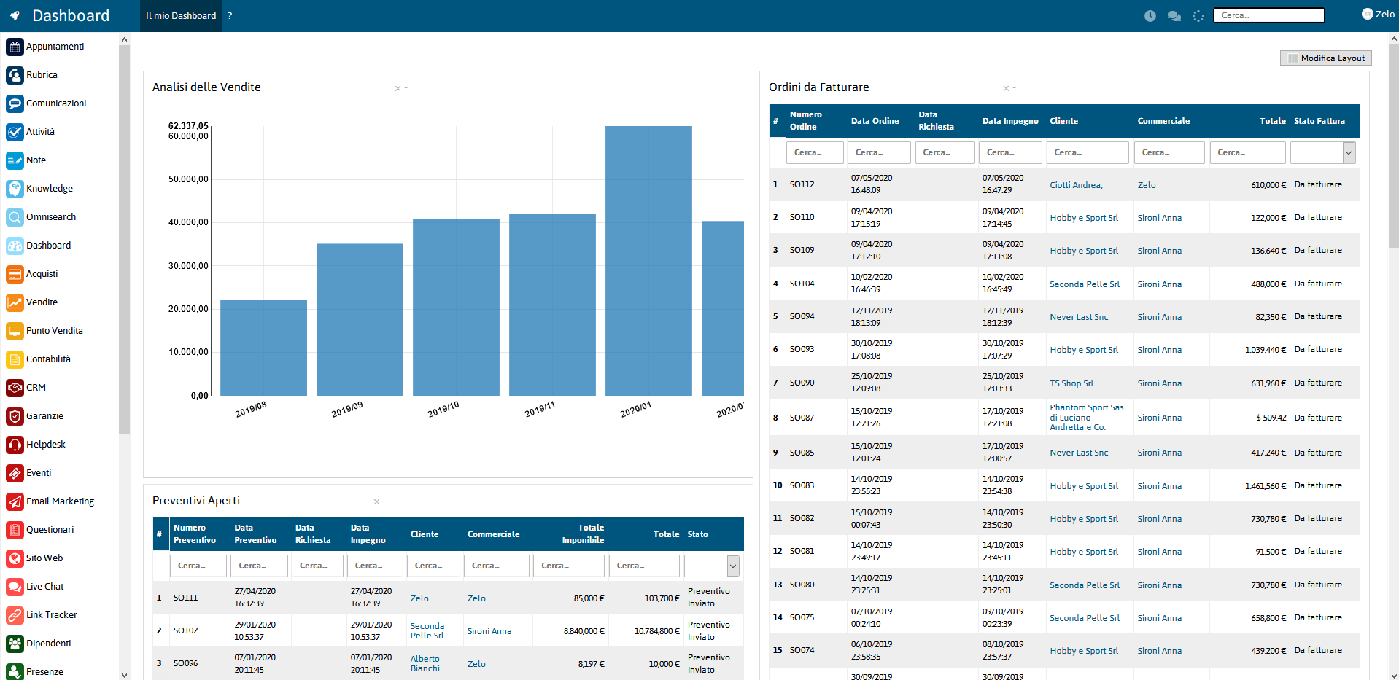Open the Acquisti icon
Screen dimensions: 1399x680
tap(15, 274)
